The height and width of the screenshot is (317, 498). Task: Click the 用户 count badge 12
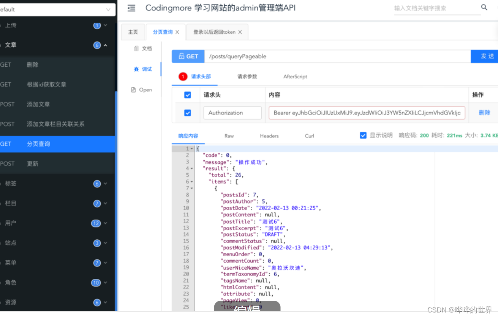(x=96, y=223)
